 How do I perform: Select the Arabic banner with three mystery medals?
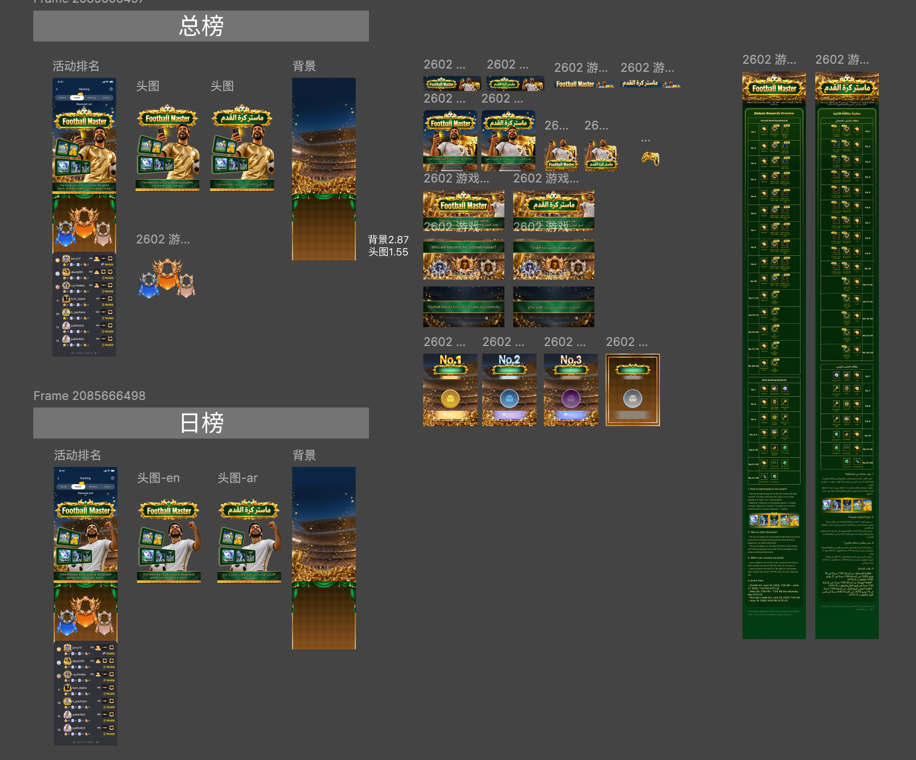pyautogui.click(x=554, y=260)
